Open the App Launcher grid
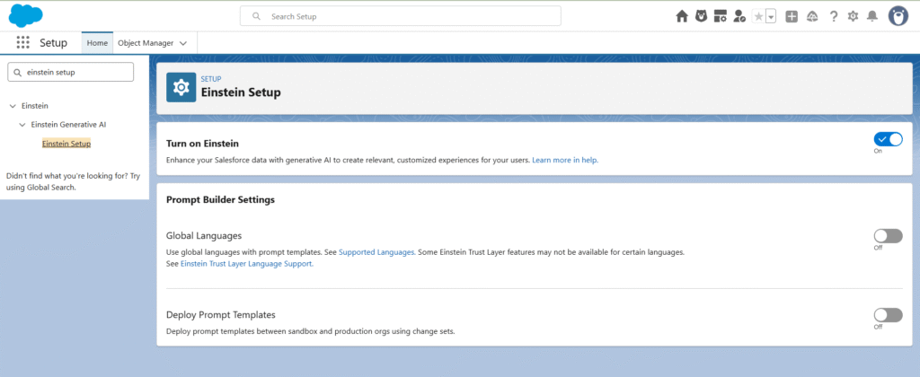The height and width of the screenshot is (377, 920). tap(23, 43)
